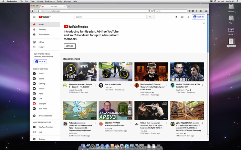The width and height of the screenshot is (241, 150).
Task: Open the browser downloads arrow
Action: point(197,11)
